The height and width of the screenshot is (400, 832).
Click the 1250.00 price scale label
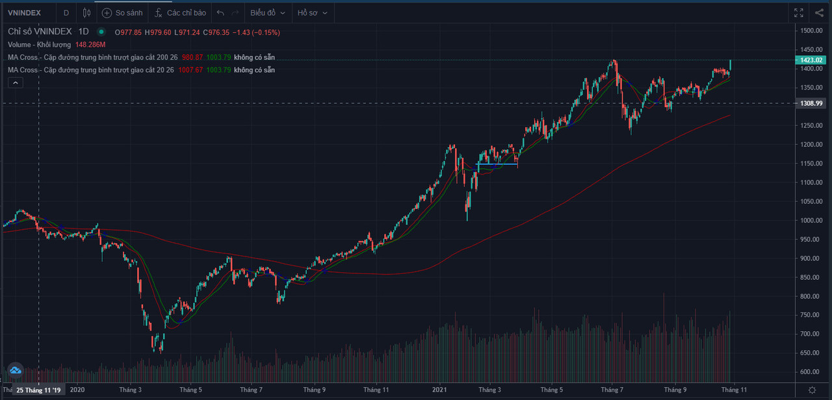coord(812,126)
